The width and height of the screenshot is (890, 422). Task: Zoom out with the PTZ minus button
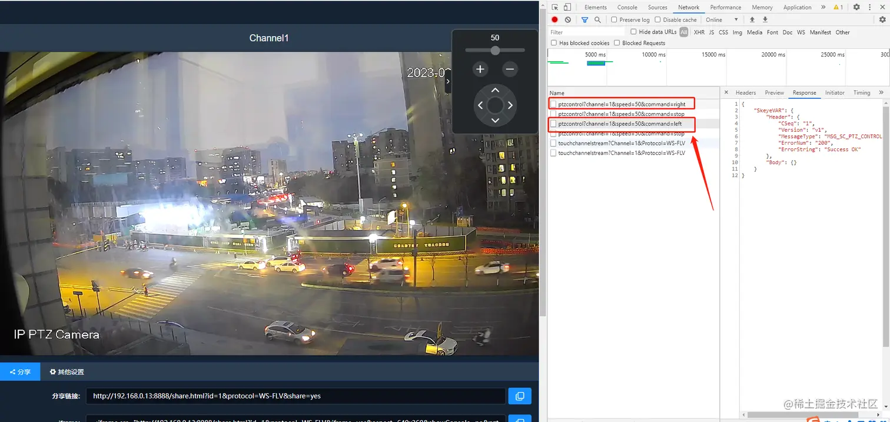[510, 69]
